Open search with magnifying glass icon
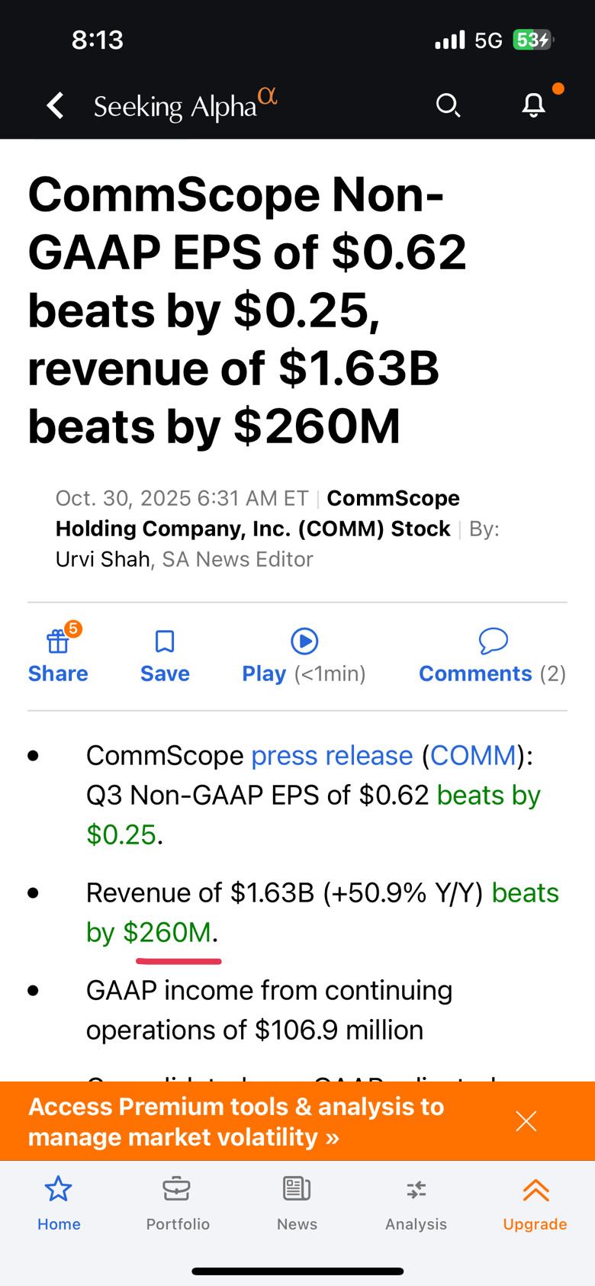The width and height of the screenshot is (595, 1286). 448,105
